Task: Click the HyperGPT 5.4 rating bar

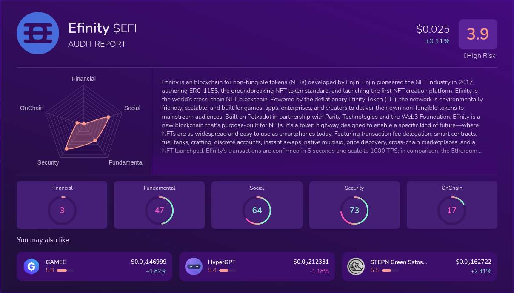Action: coord(228,270)
